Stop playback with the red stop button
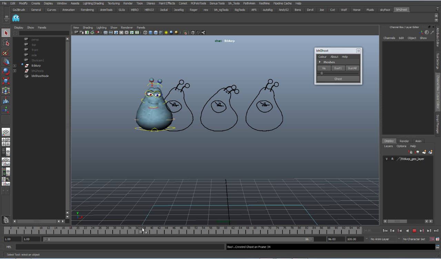The image size is (441, 259). pos(414,231)
